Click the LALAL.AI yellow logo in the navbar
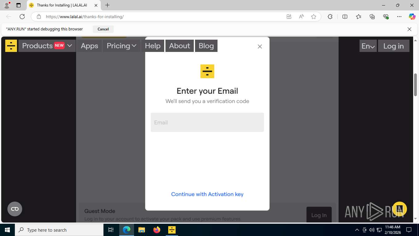 [11, 46]
